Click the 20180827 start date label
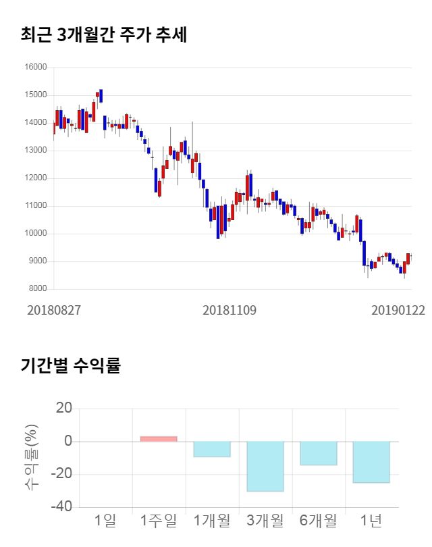The height and width of the screenshot is (547, 432). (54, 310)
